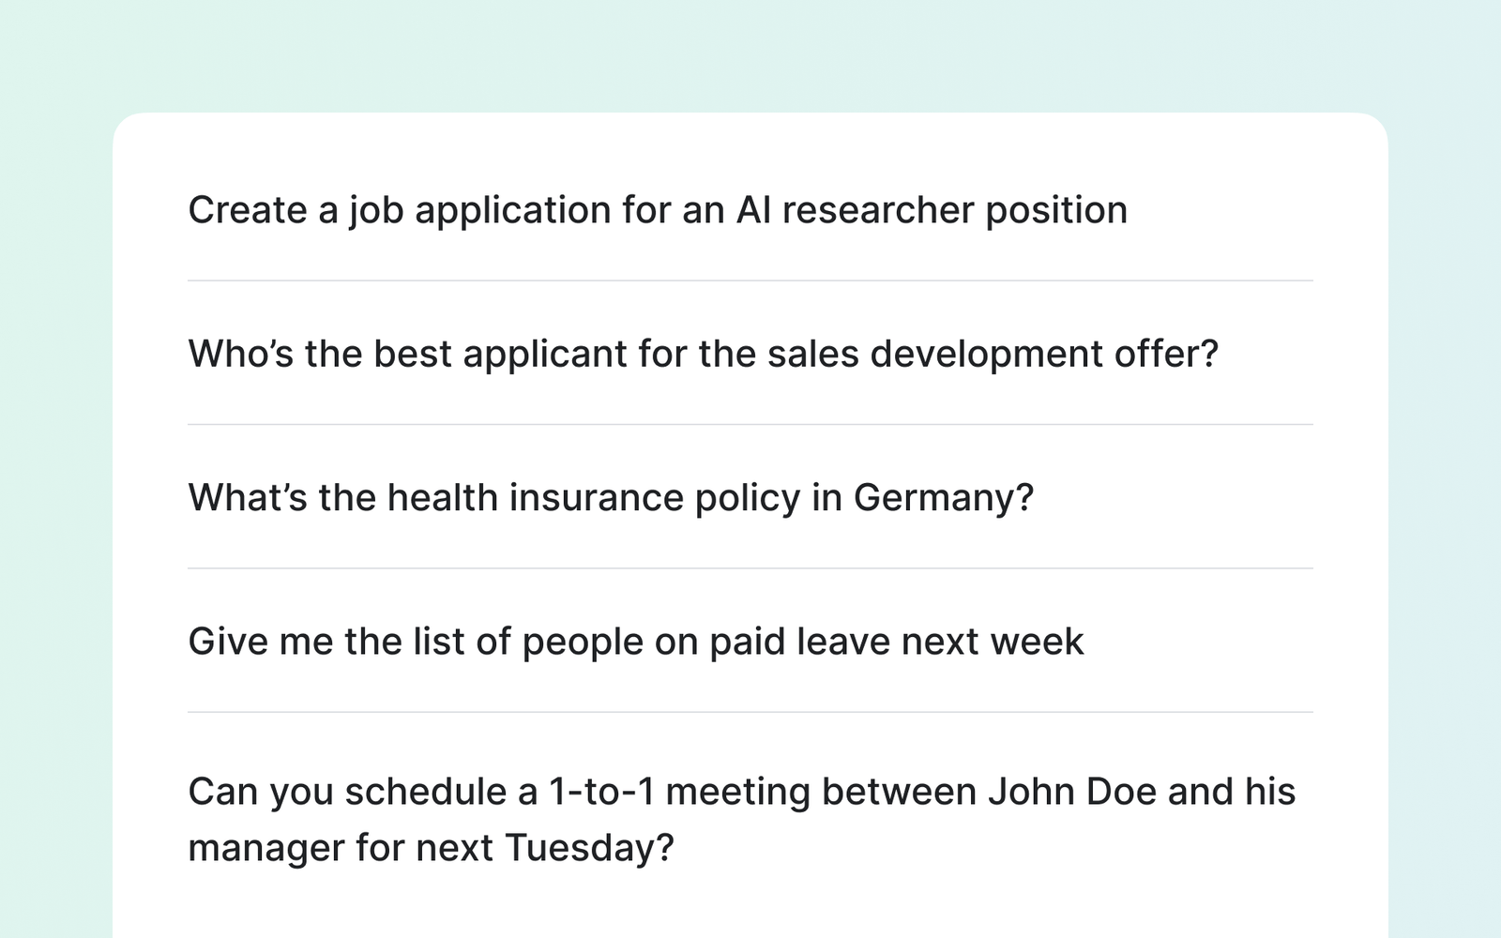The width and height of the screenshot is (1501, 938).
Task: Click the divider below the job application prompt
Action: click(x=750, y=280)
